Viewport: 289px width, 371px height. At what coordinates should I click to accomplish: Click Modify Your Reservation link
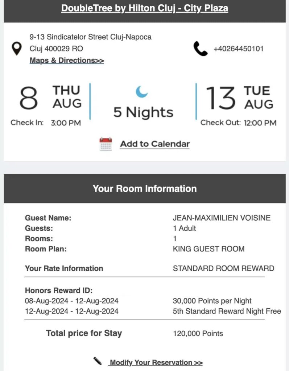pos(156,362)
